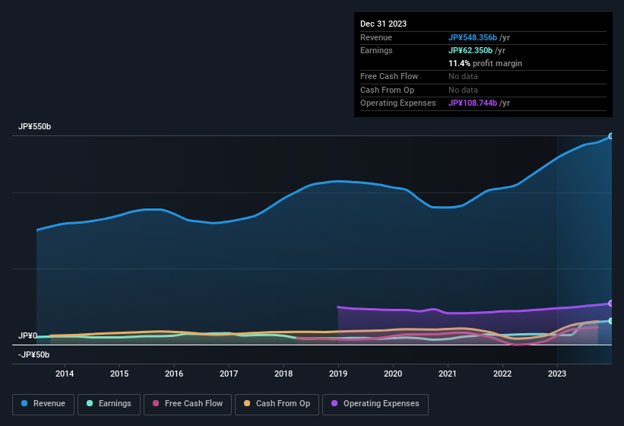Click the Dec 31 2023 tooltip date header

383,24
